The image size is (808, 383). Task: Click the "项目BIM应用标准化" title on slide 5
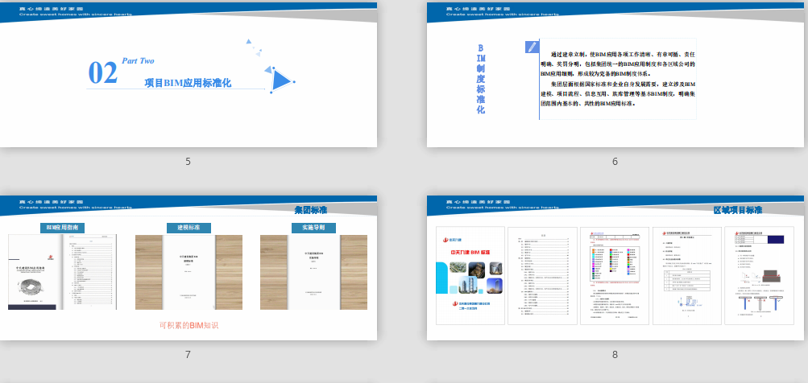[188, 82]
